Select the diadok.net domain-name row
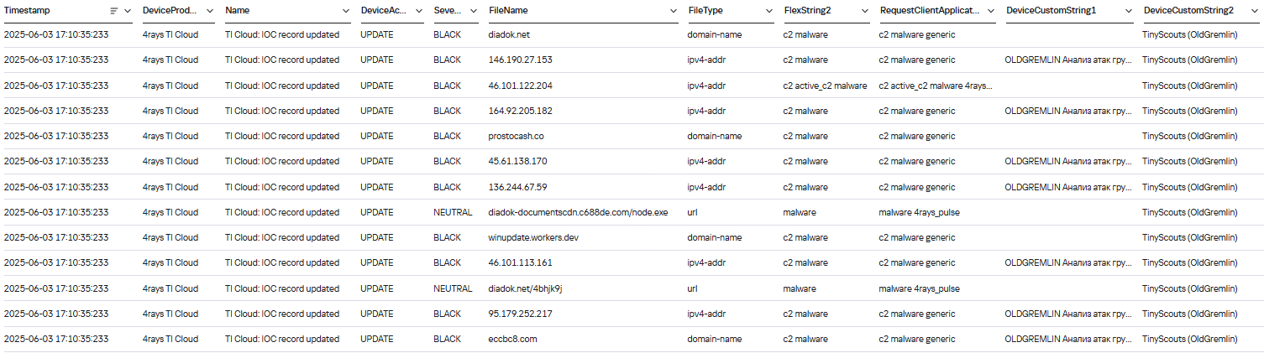Viewport: 1264px width, 353px height. tap(509, 35)
